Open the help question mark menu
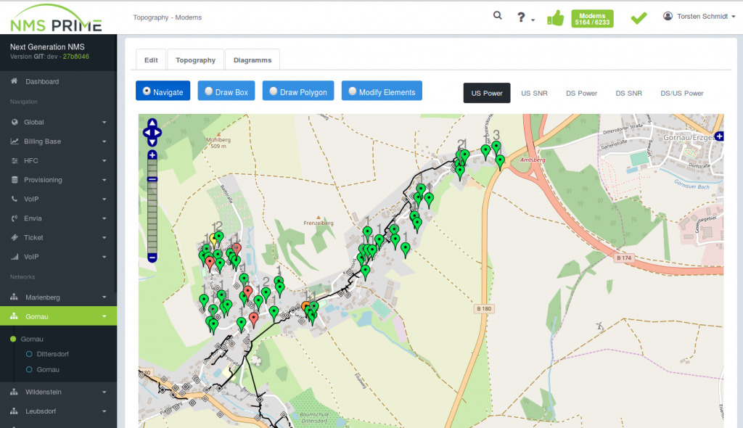 [525, 17]
